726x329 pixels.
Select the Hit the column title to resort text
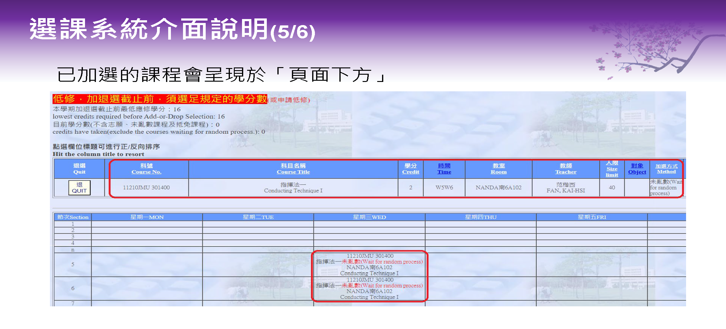pyautogui.click(x=98, y=154)
